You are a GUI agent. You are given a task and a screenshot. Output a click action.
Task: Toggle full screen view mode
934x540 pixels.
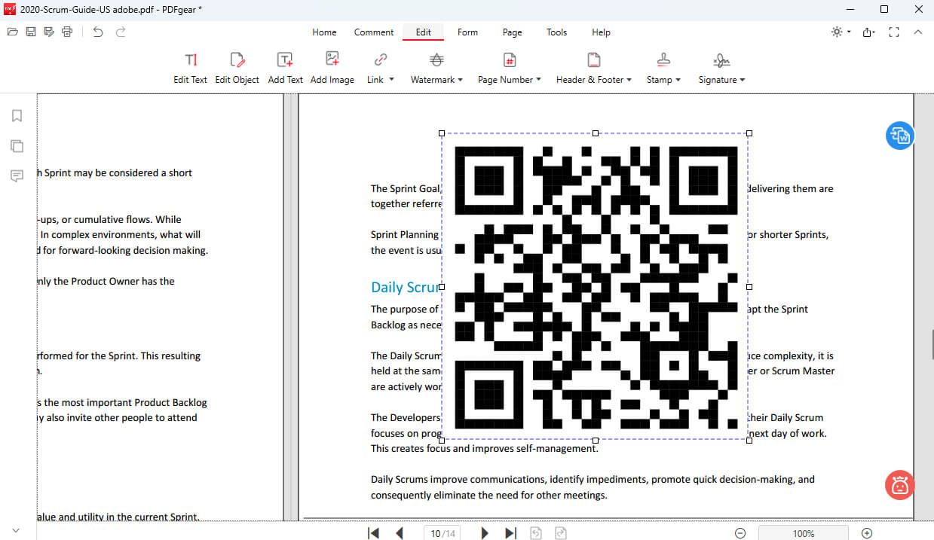894,32
